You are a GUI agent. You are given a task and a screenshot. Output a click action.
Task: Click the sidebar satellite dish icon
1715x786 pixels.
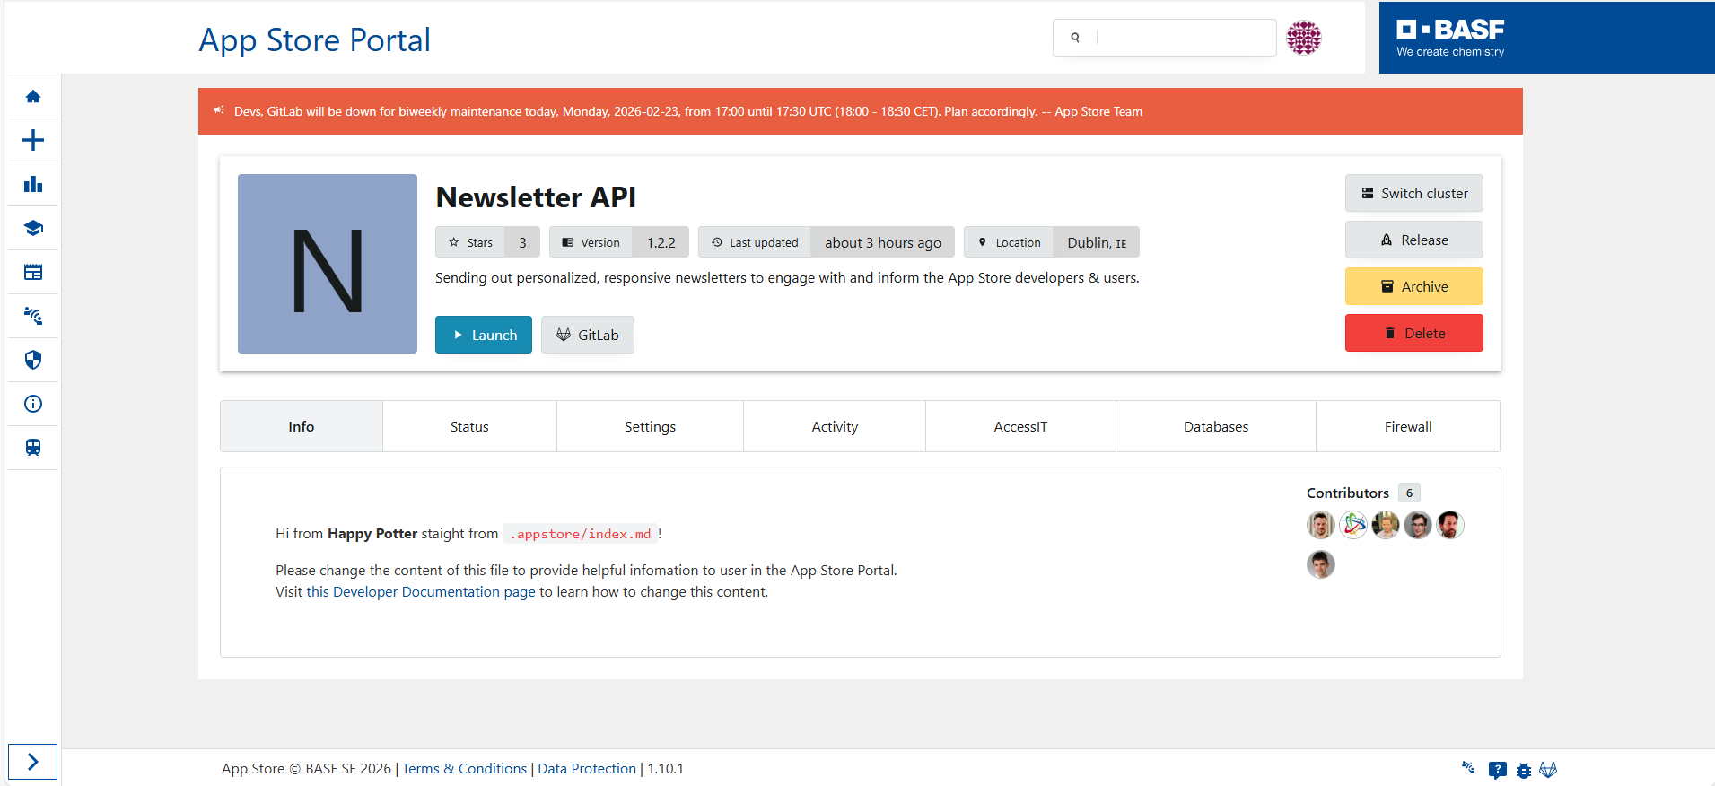point(33,316)
